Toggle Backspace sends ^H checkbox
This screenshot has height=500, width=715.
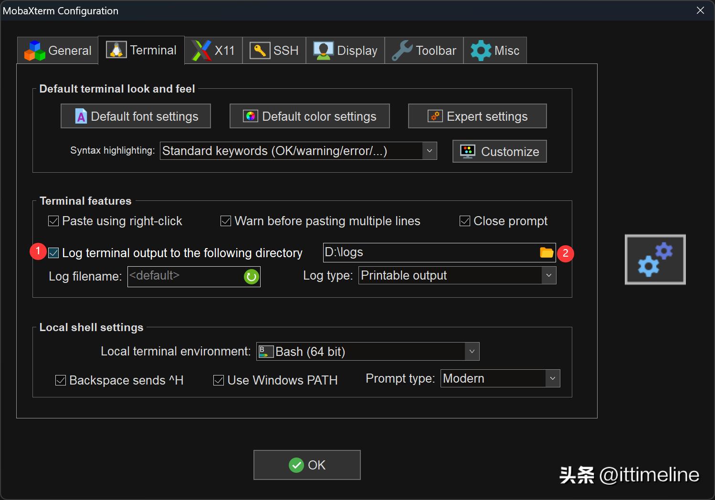(x=61, y=380)
